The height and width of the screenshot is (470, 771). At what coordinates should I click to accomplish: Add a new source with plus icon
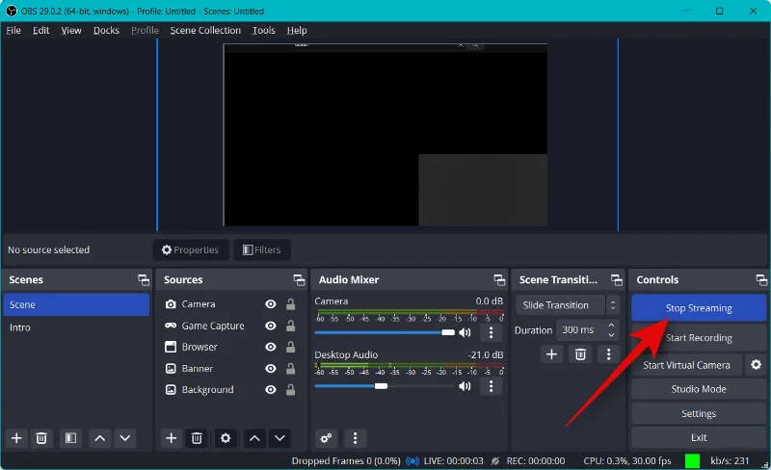(172, 438)
